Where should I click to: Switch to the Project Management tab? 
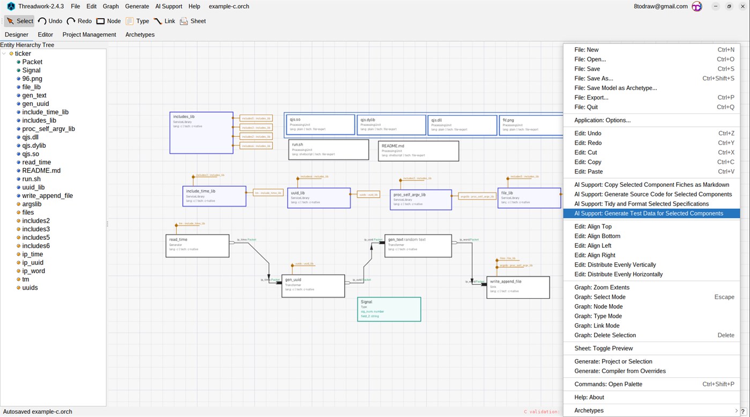(89, 34)
